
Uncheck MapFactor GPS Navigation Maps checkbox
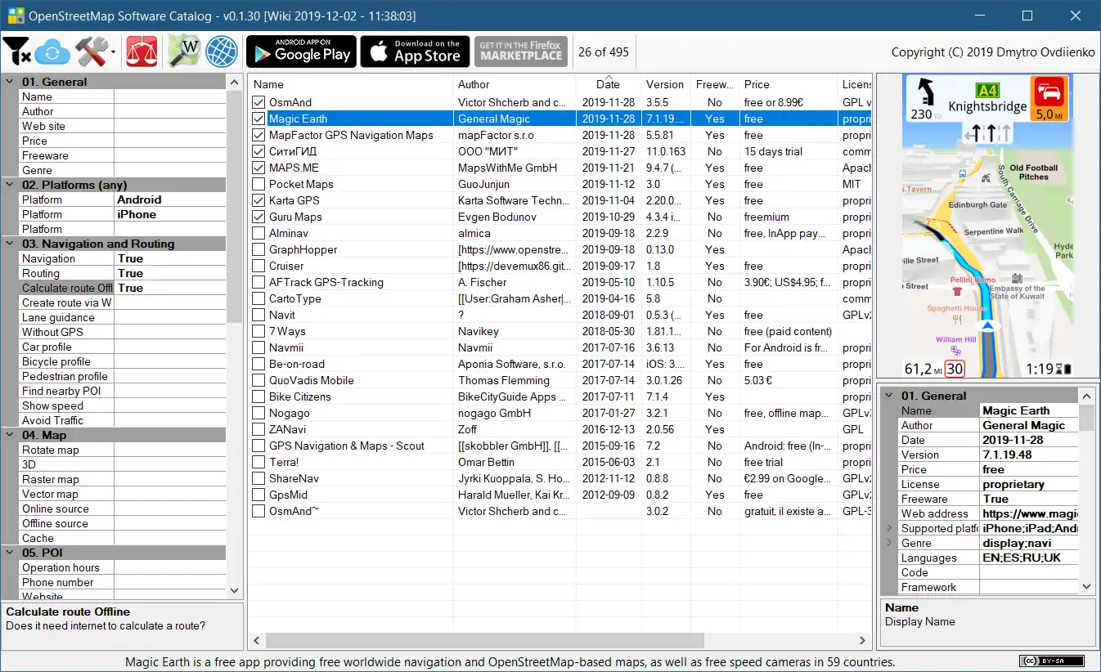pos(258,135)
